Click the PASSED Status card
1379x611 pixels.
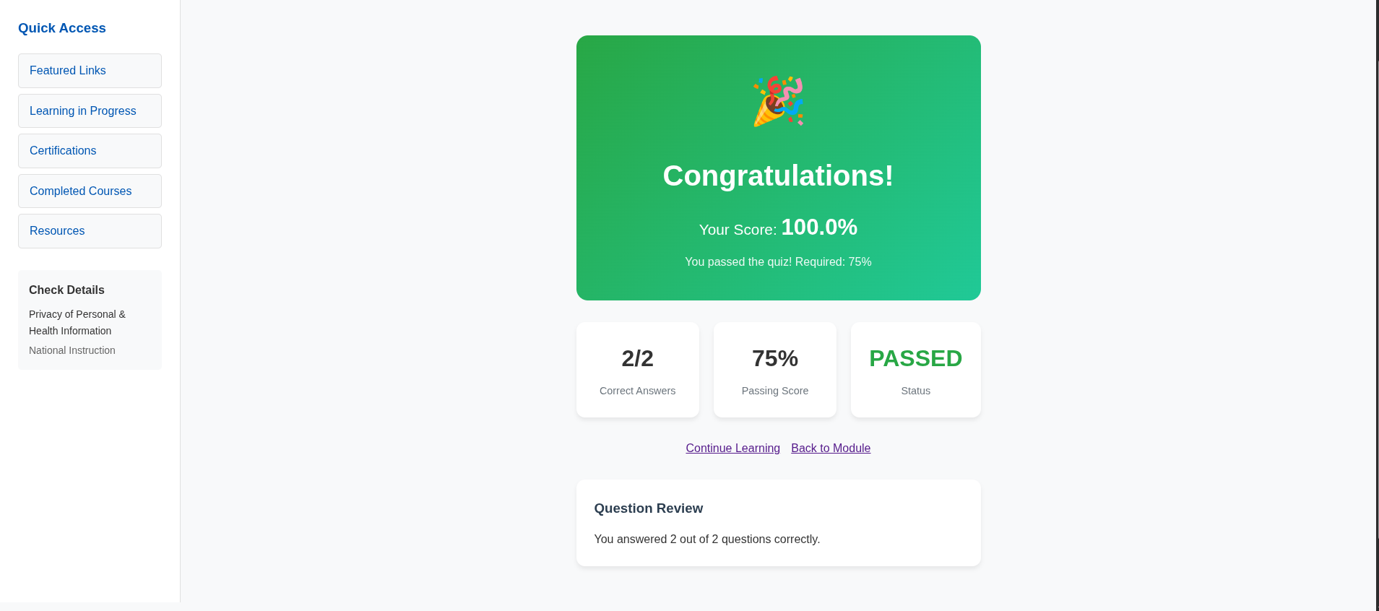point(915,370)
